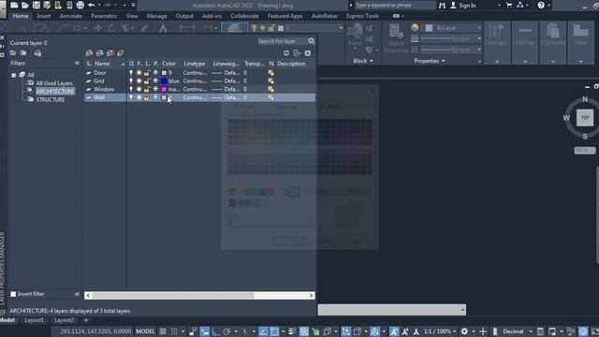Undo the last action
The width and height of the screenshot is (599, 337).
point(92,5)
